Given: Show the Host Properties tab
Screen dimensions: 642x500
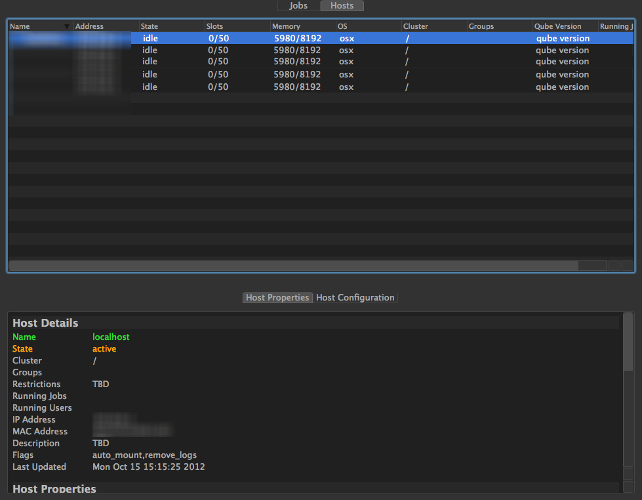Looking at the screenshot, I should [277, 298].
